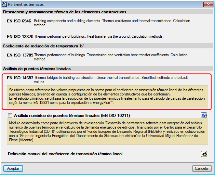Click 'Definición manual del coeficiente' label
This screenshot has width=215, height=175.
pyautogui.click(x=65, y=154)
